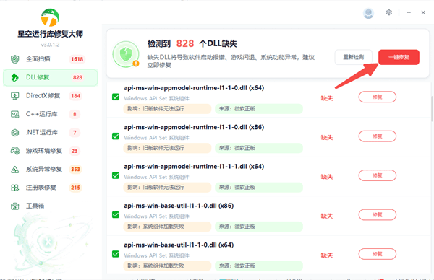Click the version label v3.0.1.2
The height and width of the screenshot is (280, 434).
(50, 45)
